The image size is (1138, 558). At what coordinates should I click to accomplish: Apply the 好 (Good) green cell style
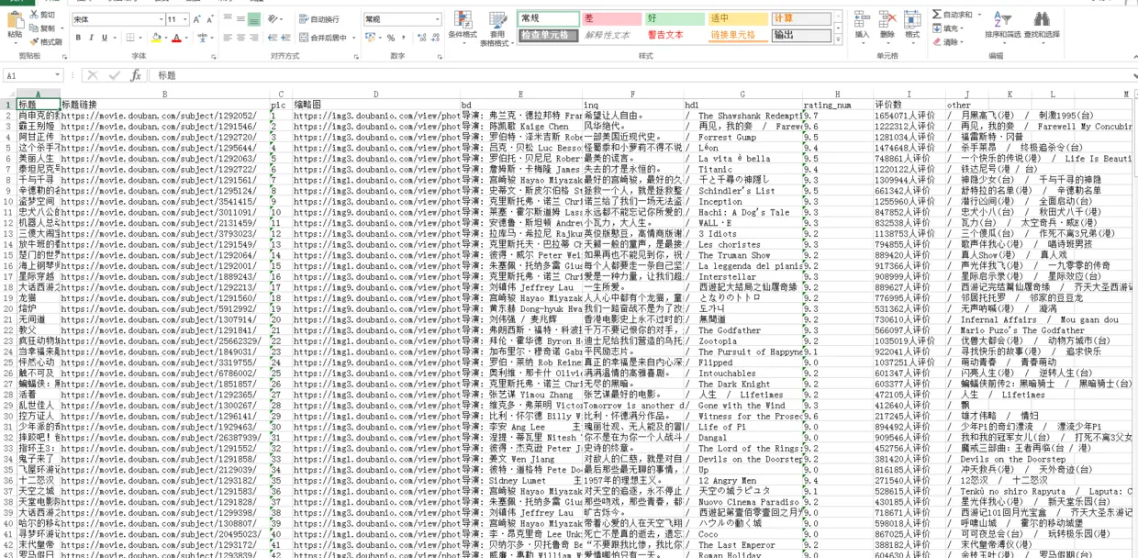[674, 18]
